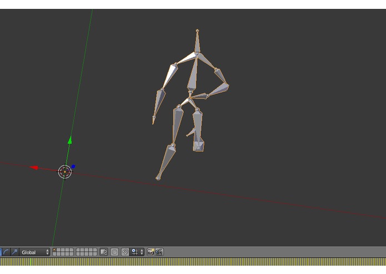The height and width of the screenshot is (274, 386).
Task: Toggle the snap magnet icon
Action: pyautogui.click(x=125, y=252)
